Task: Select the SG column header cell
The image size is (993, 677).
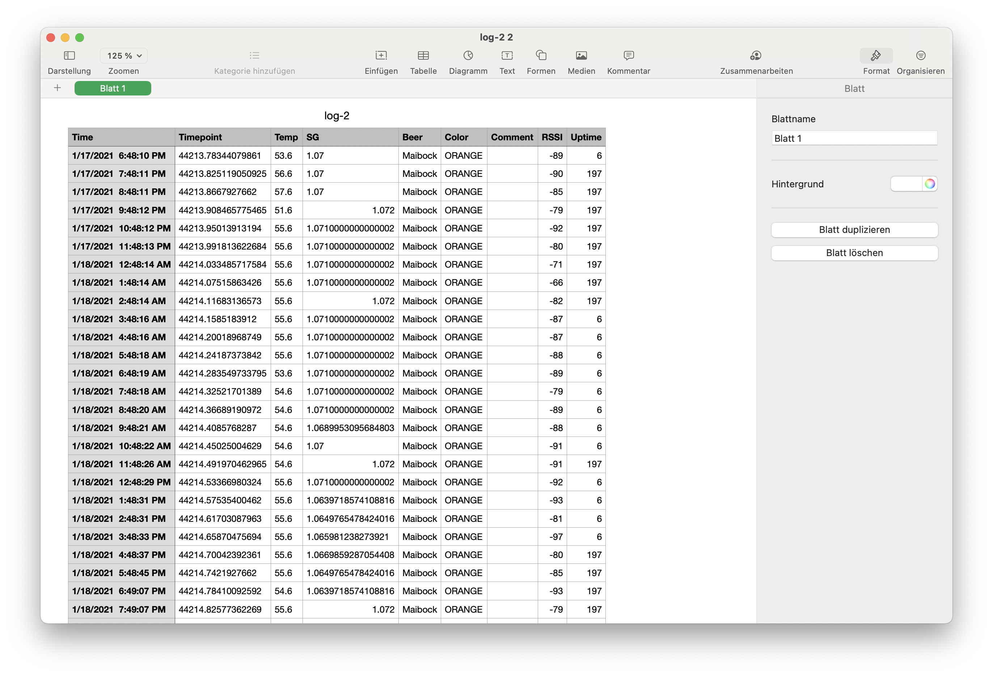Action: click(x=350, y=137)
